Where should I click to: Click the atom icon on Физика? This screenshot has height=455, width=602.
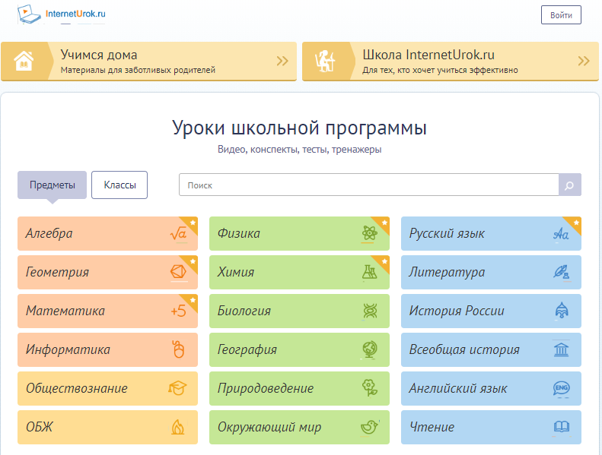(370, 233)
